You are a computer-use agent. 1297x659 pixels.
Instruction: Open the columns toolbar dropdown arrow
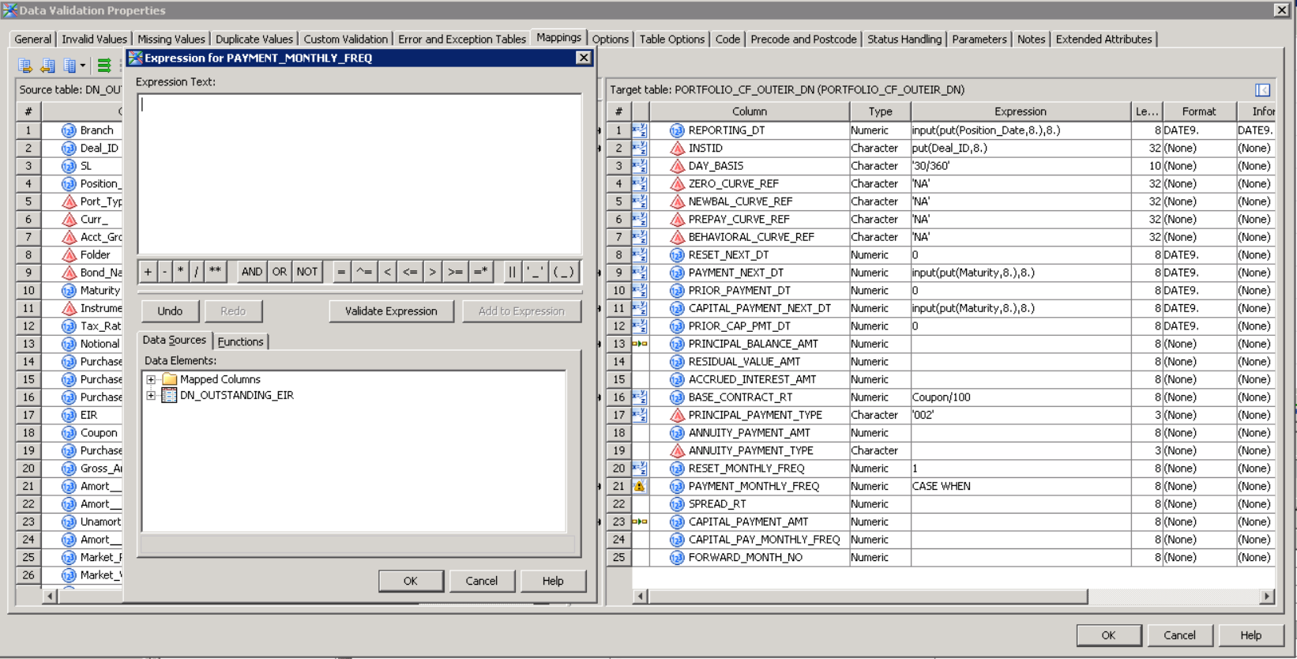click(82, 66)
